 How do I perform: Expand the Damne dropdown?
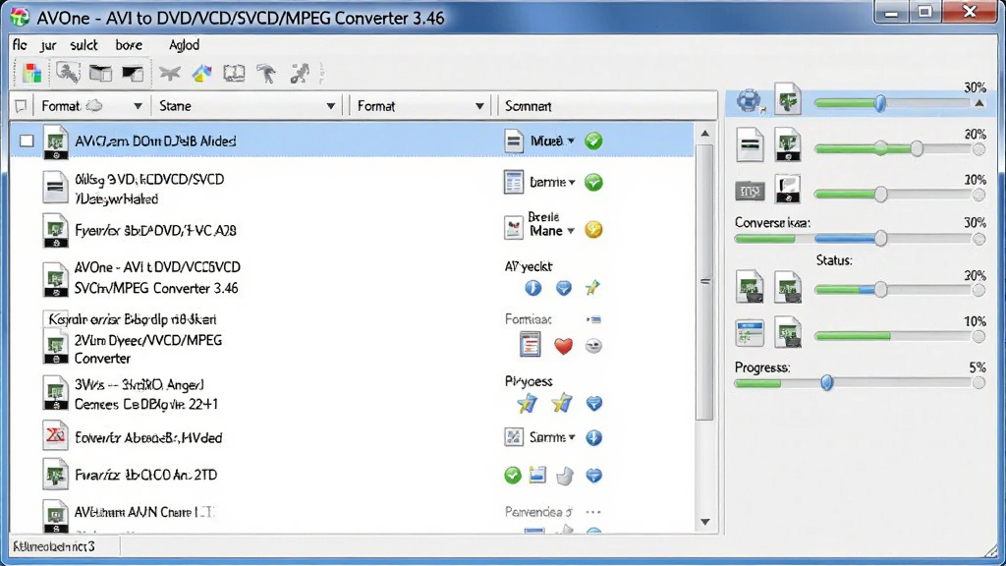[572, 182]
